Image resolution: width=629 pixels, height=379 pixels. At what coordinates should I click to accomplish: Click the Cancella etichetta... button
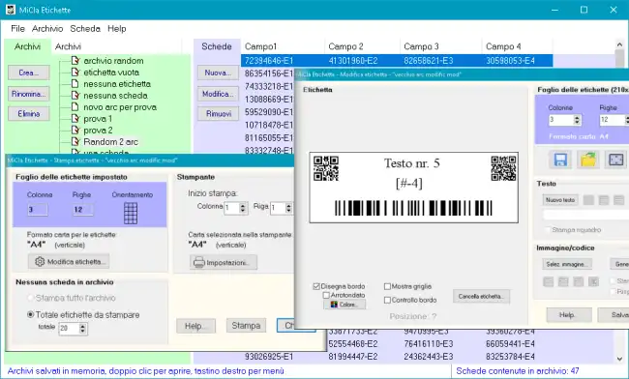tap(481, 297)
